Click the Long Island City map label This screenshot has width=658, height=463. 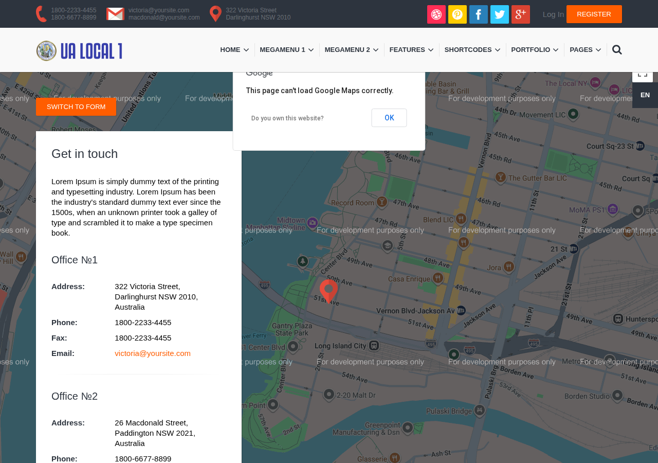(340, 345)
